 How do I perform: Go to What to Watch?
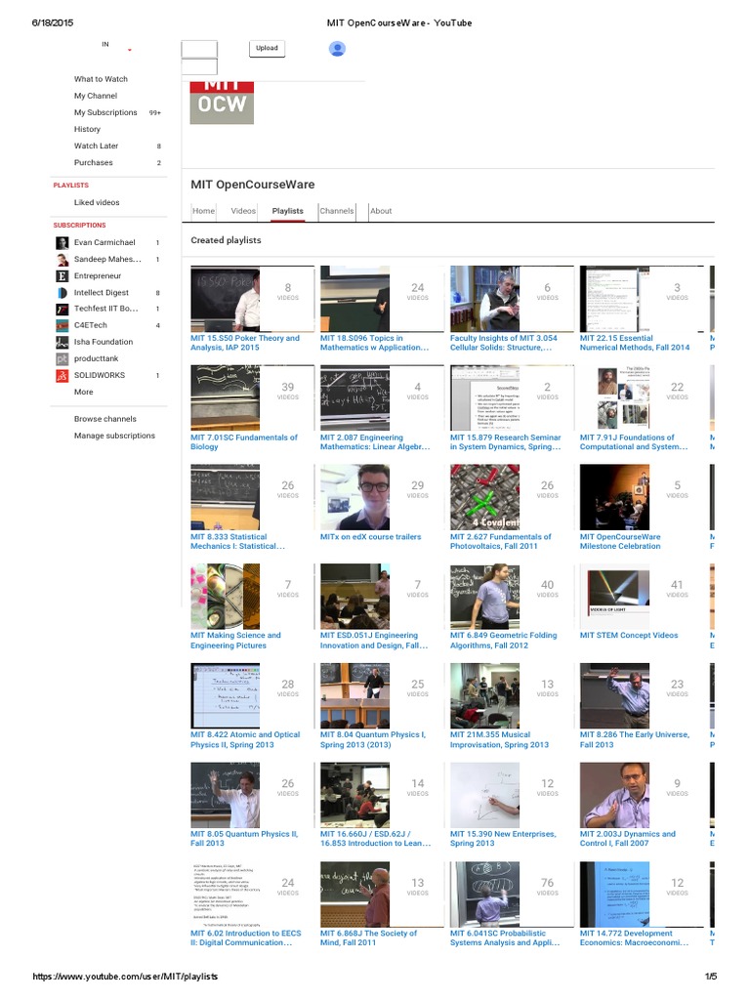(101, 79)
